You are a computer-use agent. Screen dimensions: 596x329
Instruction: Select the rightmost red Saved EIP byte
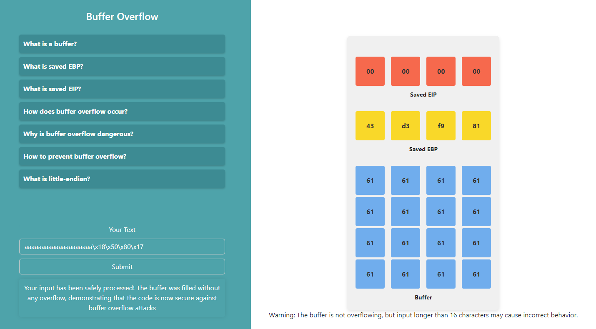[476, 71]
